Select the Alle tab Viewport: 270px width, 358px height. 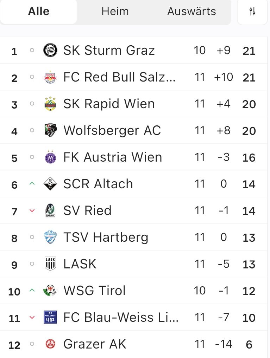(x=39, y=12)
